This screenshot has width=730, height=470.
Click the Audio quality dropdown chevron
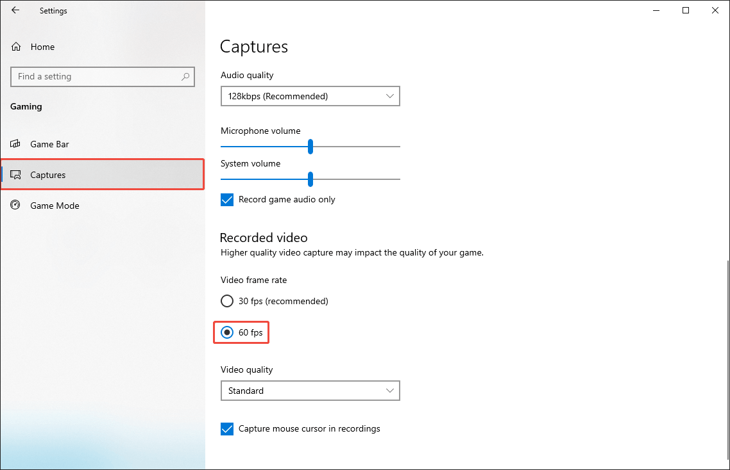pos(389,95)
